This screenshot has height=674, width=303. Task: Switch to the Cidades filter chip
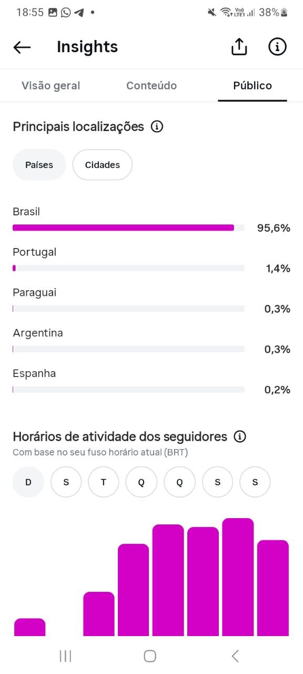coord(103,165)
